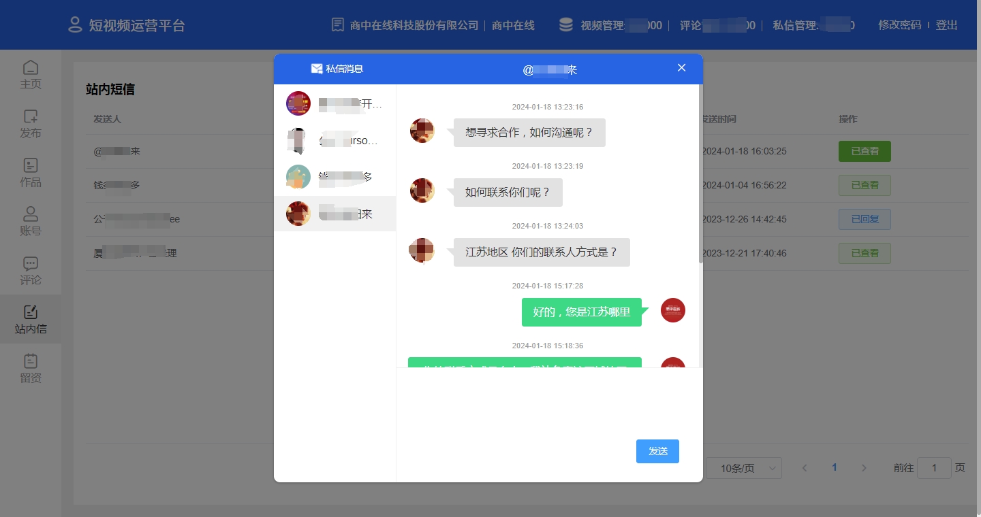
Task: Click 登出 to log out
Action: tap(946, 25)
